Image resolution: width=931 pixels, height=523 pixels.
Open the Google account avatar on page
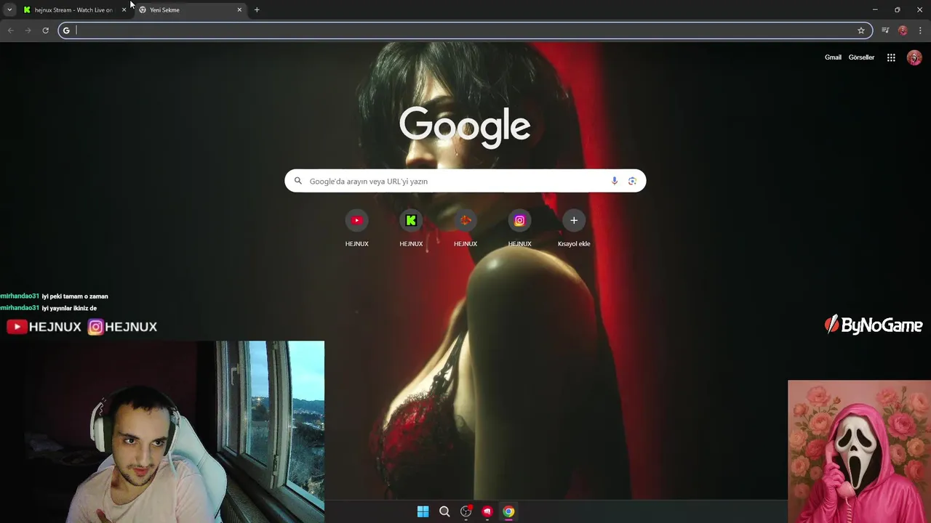tap(914, 58)
